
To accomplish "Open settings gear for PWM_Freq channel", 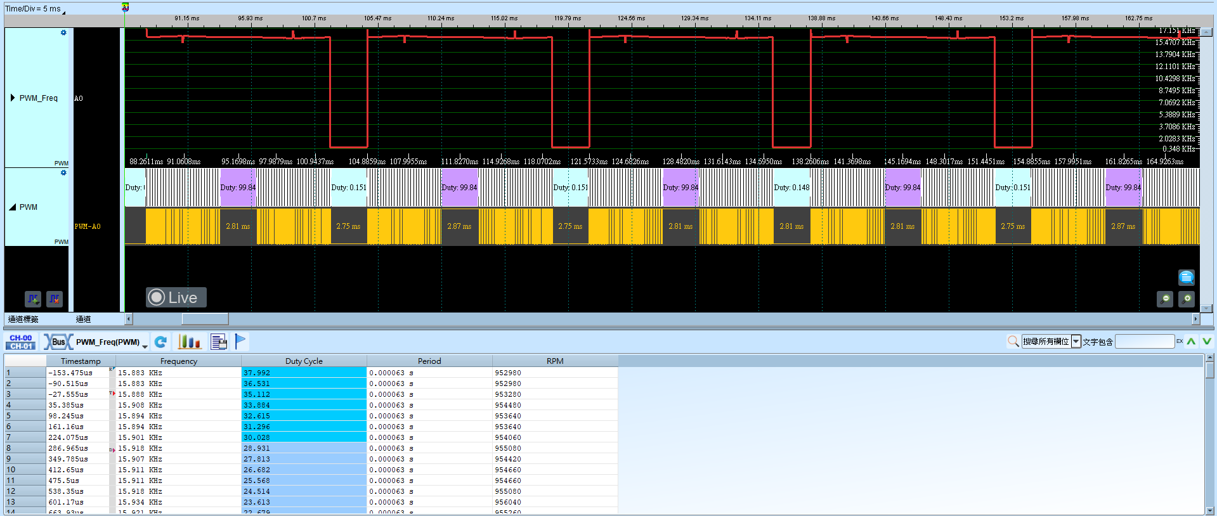I will [x=63, y=32].
